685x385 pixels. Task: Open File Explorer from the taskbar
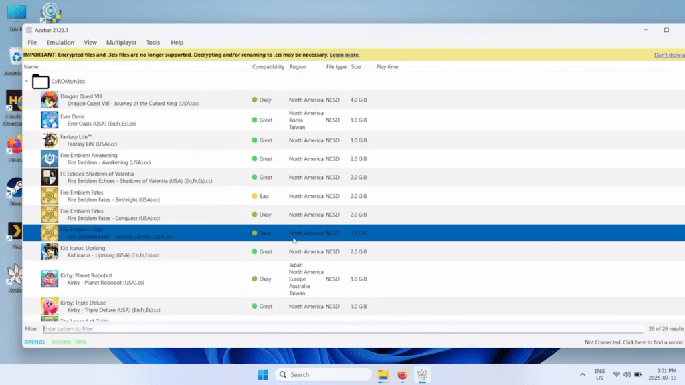click(x=383, y=374)
